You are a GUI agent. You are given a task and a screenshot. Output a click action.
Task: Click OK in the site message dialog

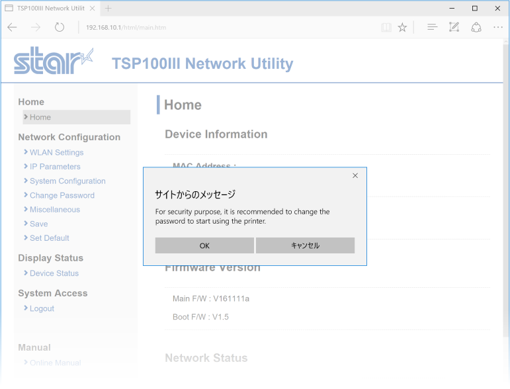(x=204, y=245)
